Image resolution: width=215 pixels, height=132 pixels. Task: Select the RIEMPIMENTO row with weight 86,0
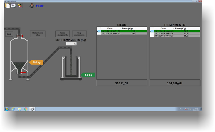[175, 36]
